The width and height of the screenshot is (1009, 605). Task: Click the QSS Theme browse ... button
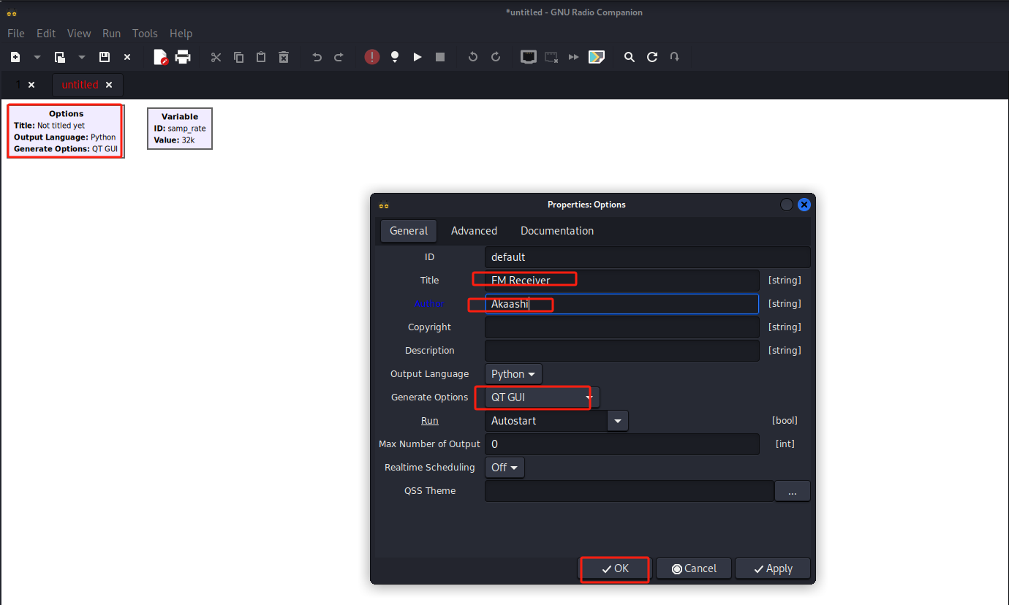point(793,491)
